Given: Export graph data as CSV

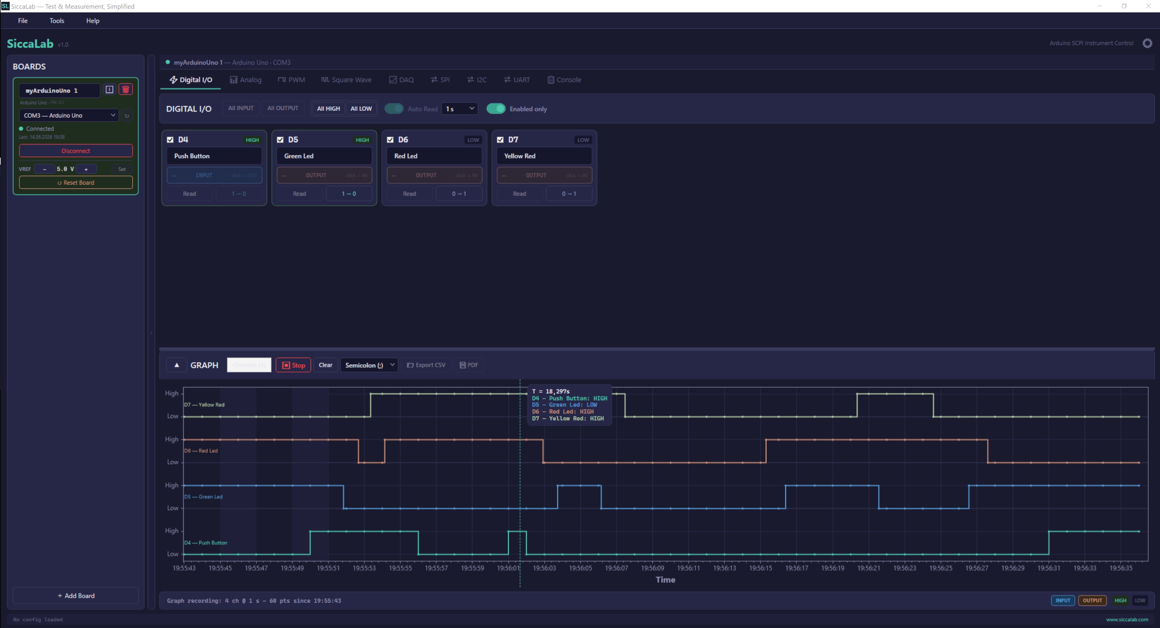Looking at the screenshot, I should click(x=426, y=365).
